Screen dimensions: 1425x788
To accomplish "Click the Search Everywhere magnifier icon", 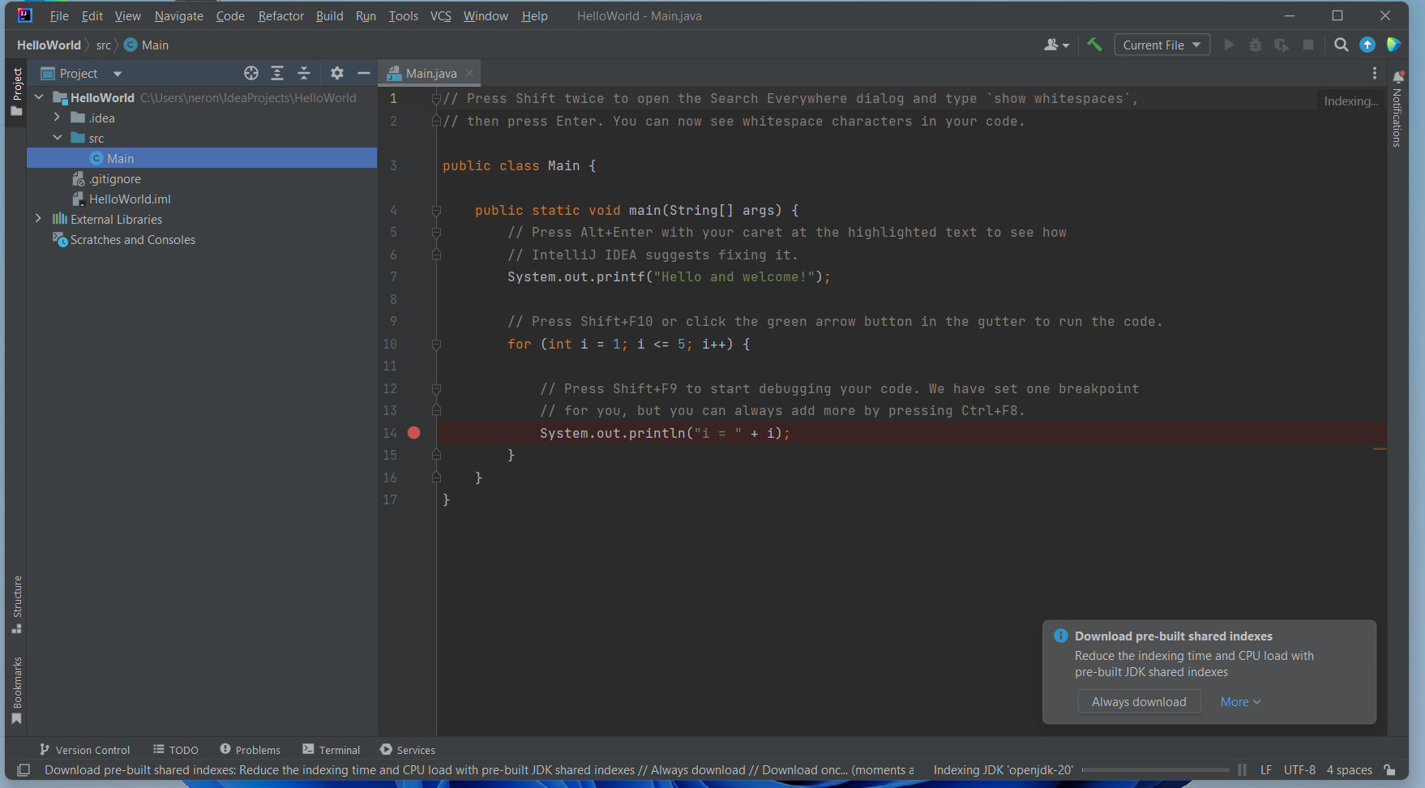I will click(x=1341, y=45).
